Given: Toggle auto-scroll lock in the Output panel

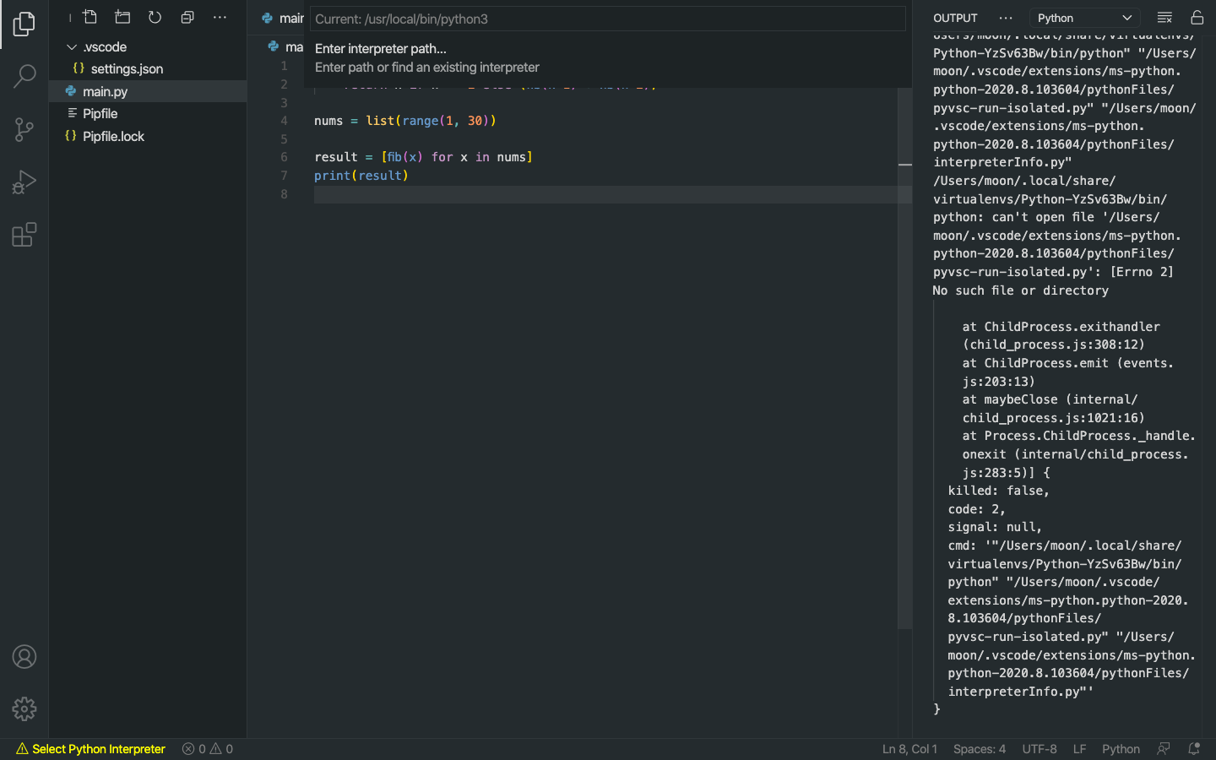Looking at the screenshot, I should (1197, 17).
